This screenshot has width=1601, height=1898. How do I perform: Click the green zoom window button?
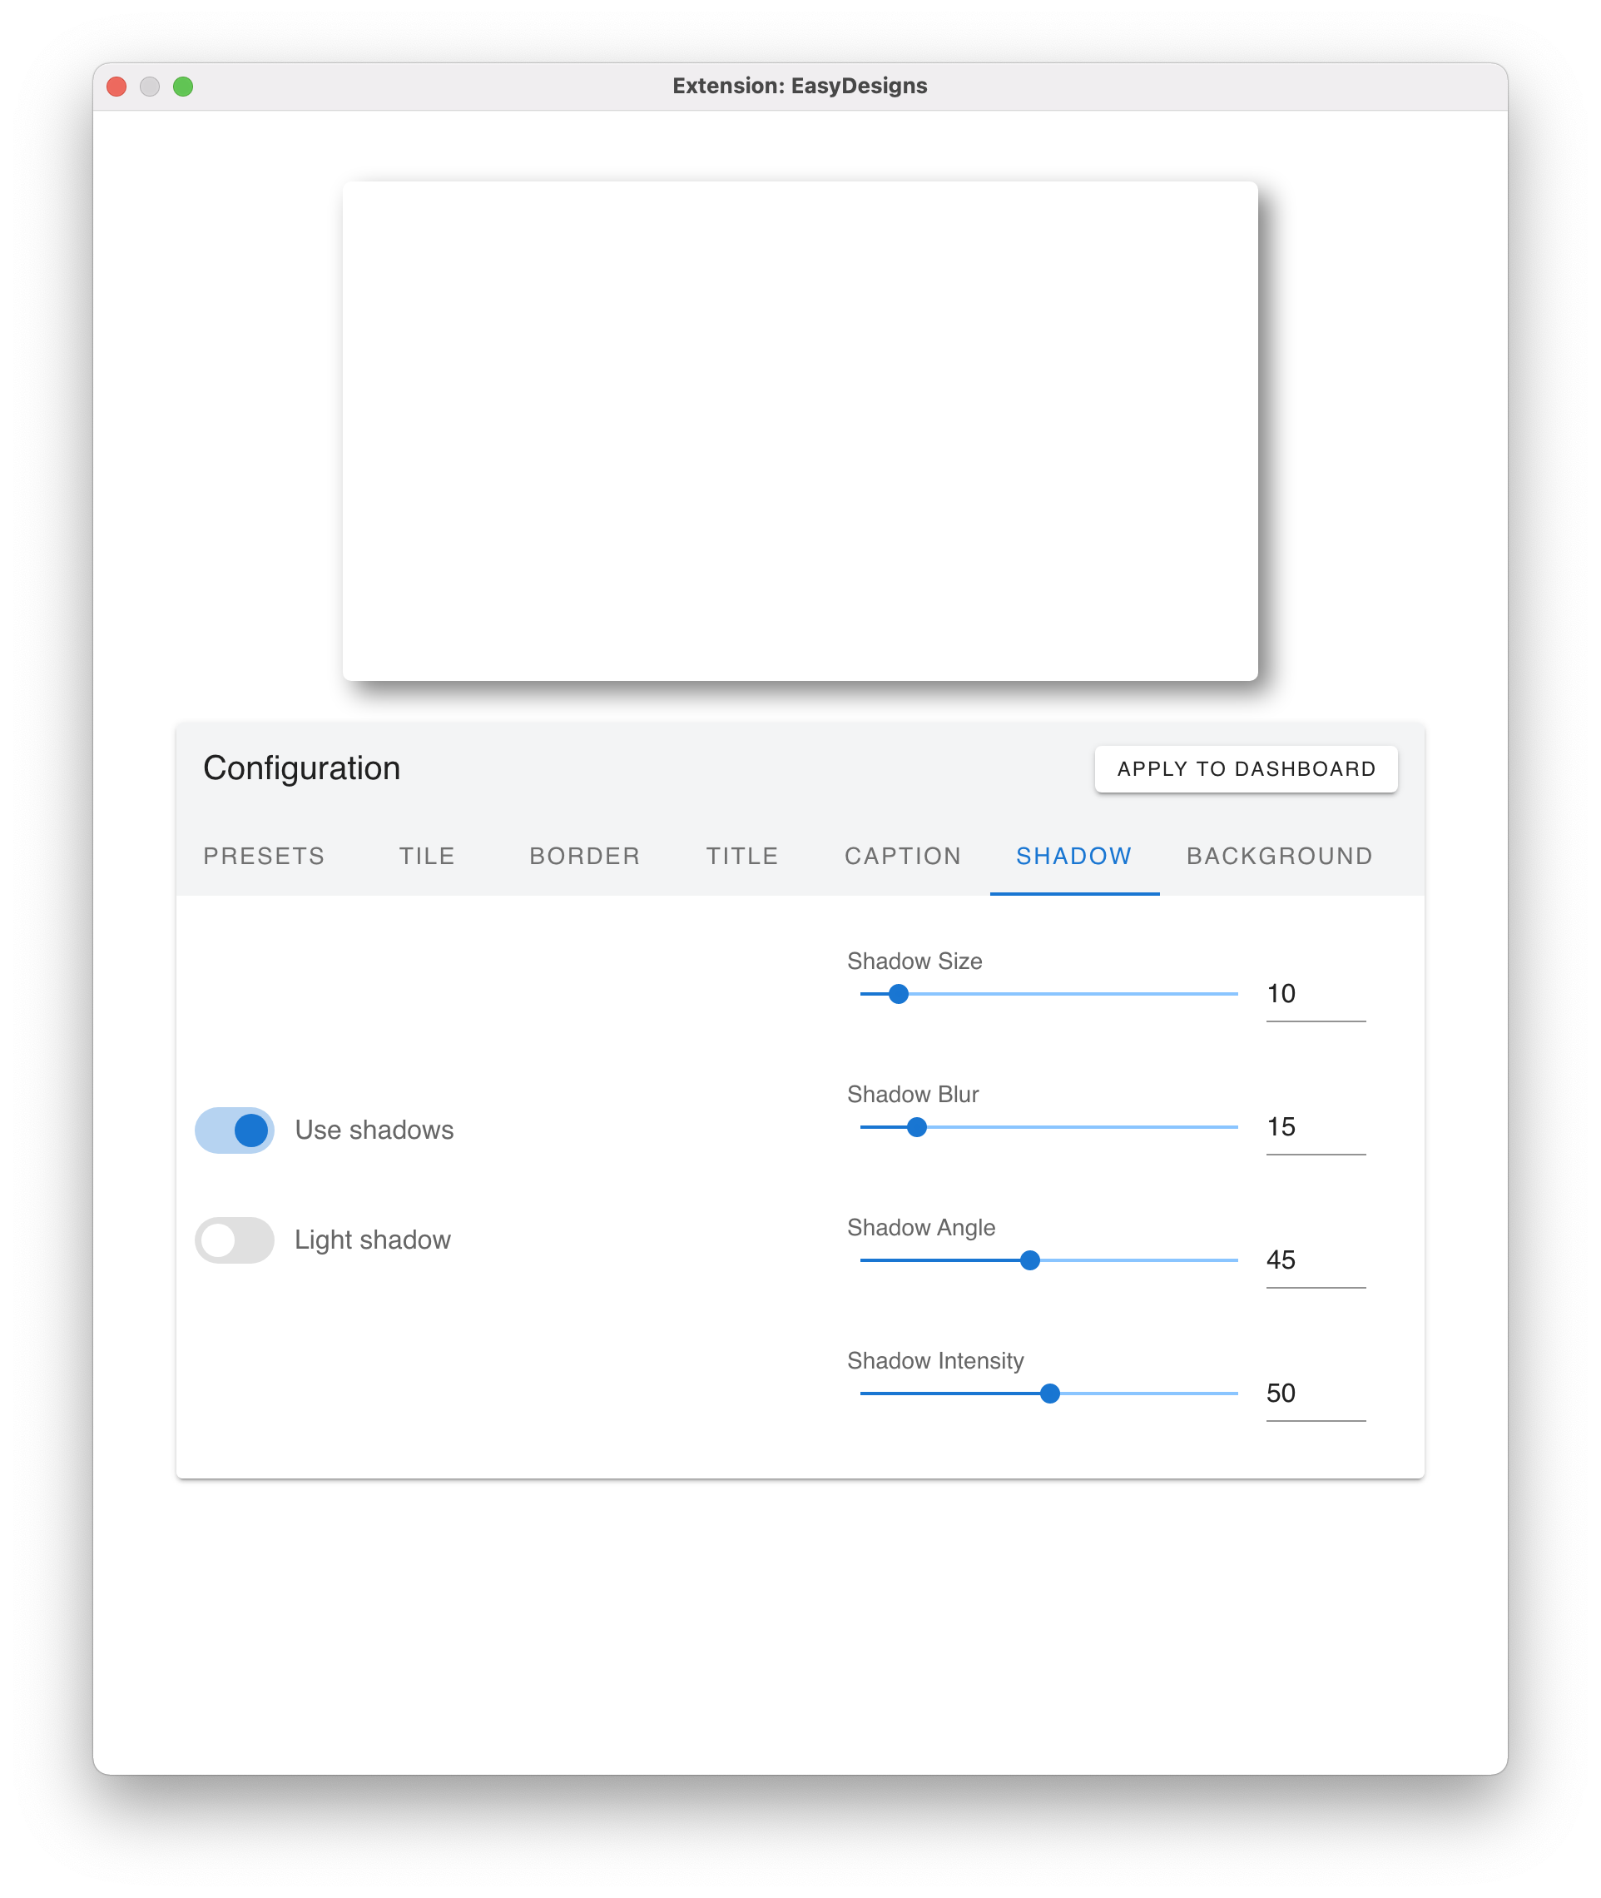183,87
